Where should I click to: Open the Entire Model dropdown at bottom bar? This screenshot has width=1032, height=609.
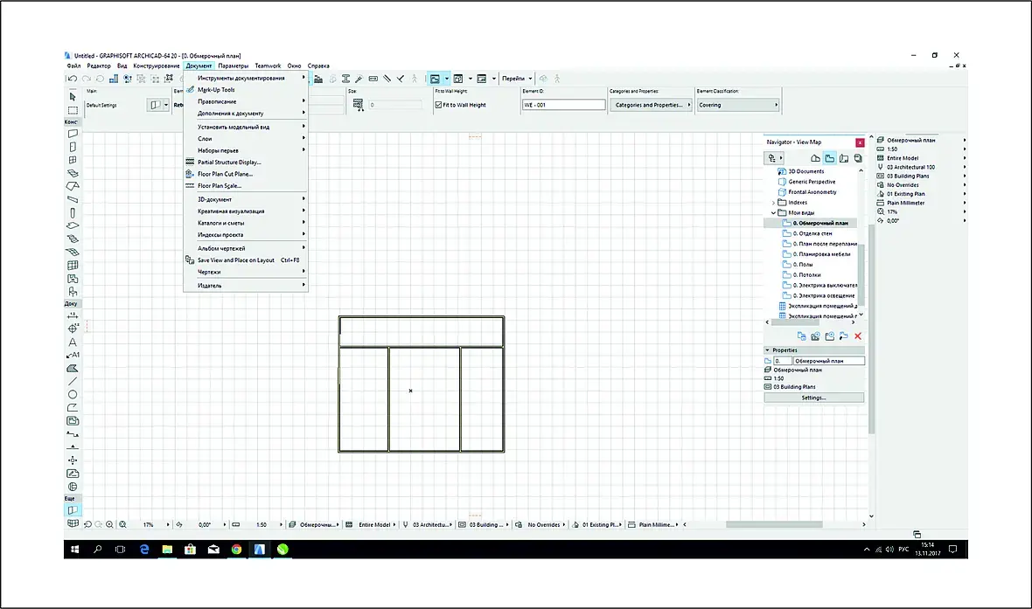(x=374, y=525)
